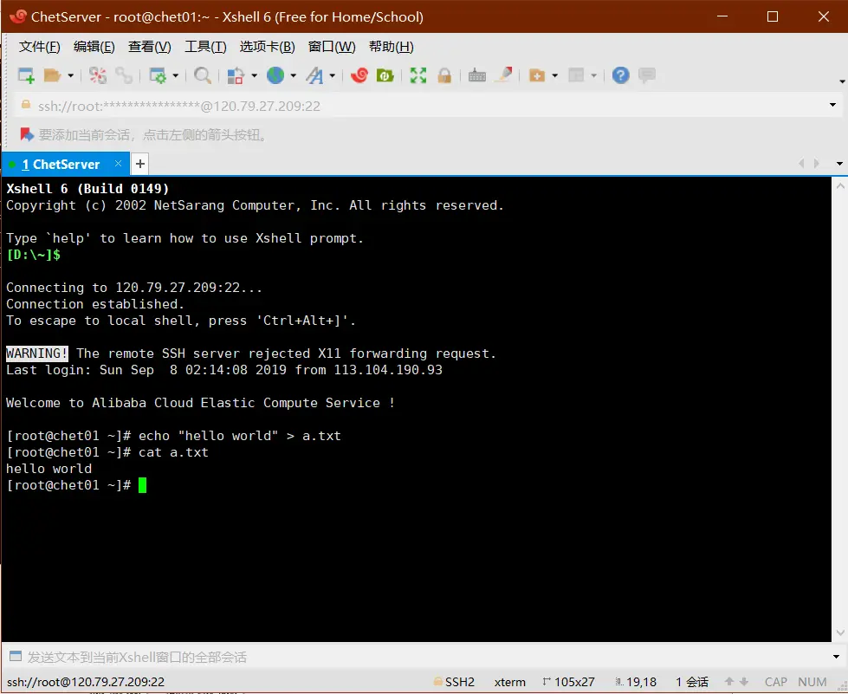Click the green terminal cursor block
Screen dimensions: 848x694
click(x=142, y=484)
